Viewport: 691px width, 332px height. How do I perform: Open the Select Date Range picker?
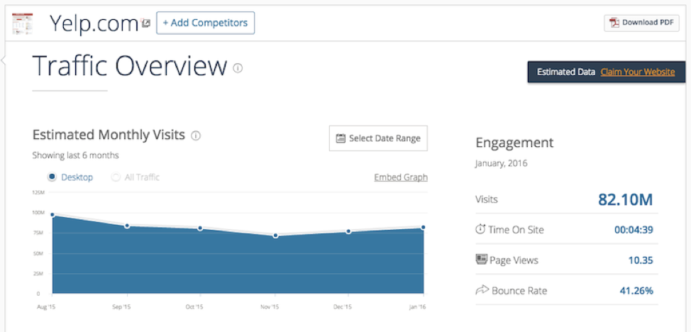tap(378, 138)
